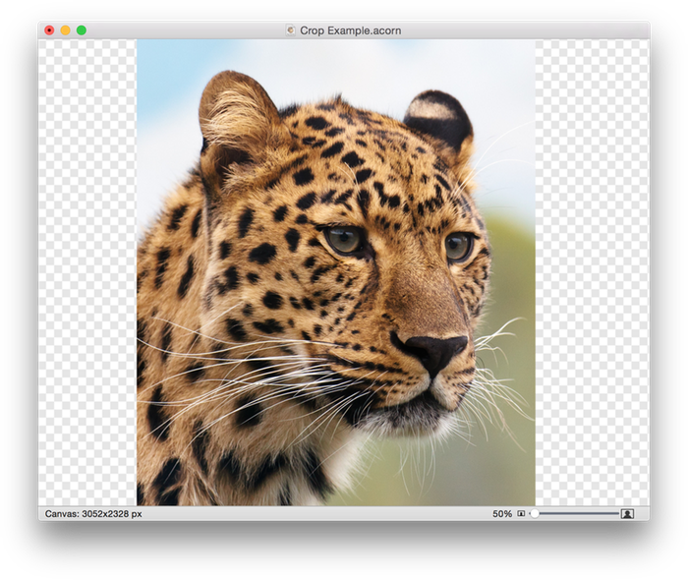The width and height of the screenshot is (688, 580).
Task: Click the leopard's left eye on the canvas
Action: [344, 239]
